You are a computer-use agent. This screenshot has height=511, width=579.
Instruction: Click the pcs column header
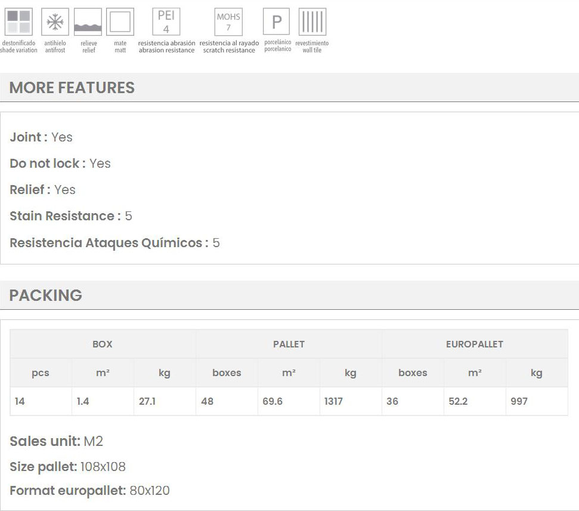(x=41, y=373)
